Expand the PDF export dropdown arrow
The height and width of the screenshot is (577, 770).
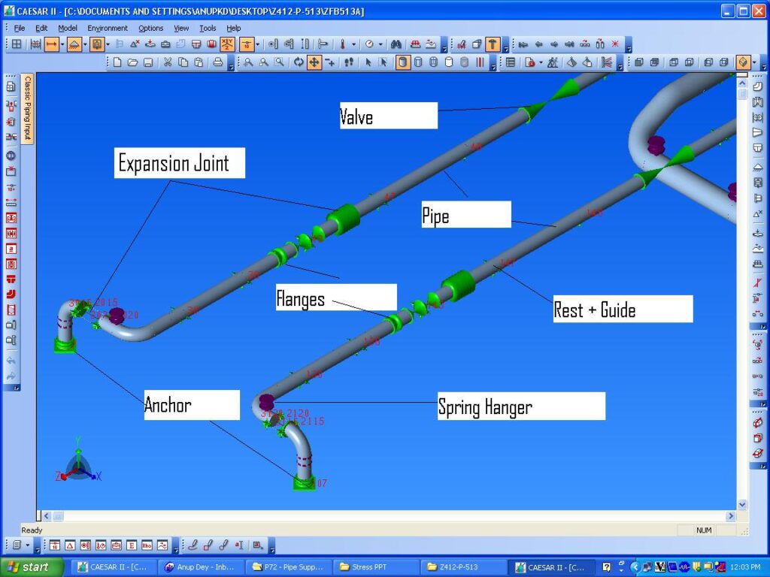[x=541, y=62]
